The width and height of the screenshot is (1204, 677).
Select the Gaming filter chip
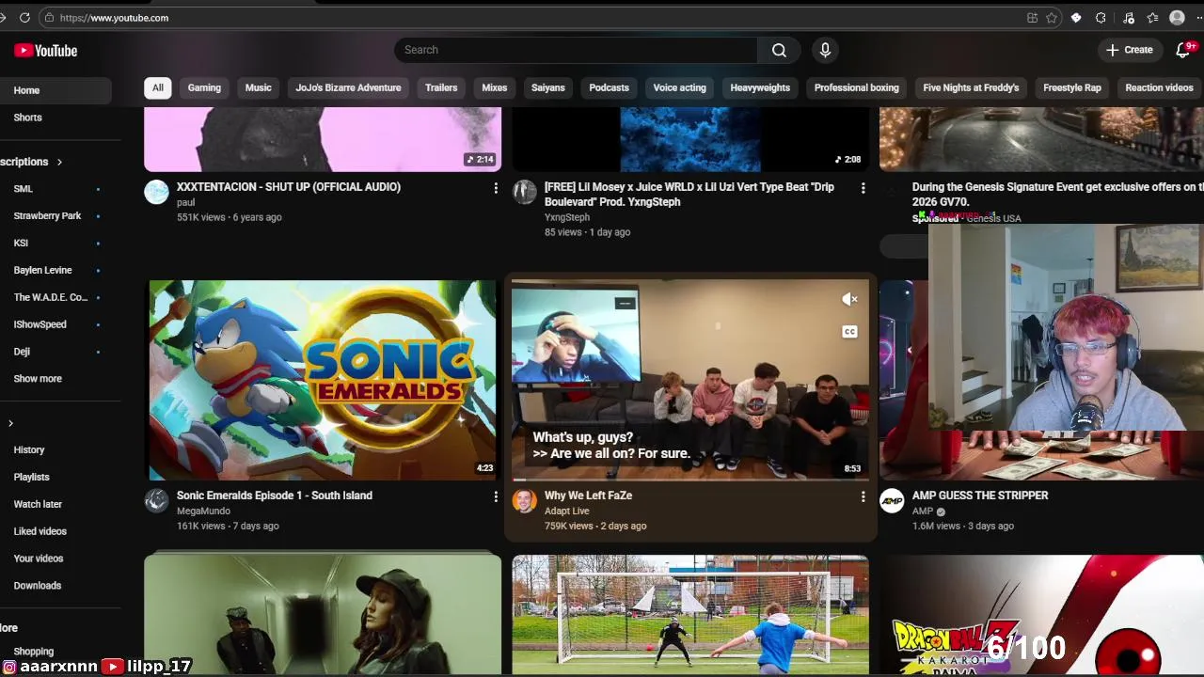pyautogui.click(x=204, y=87)
